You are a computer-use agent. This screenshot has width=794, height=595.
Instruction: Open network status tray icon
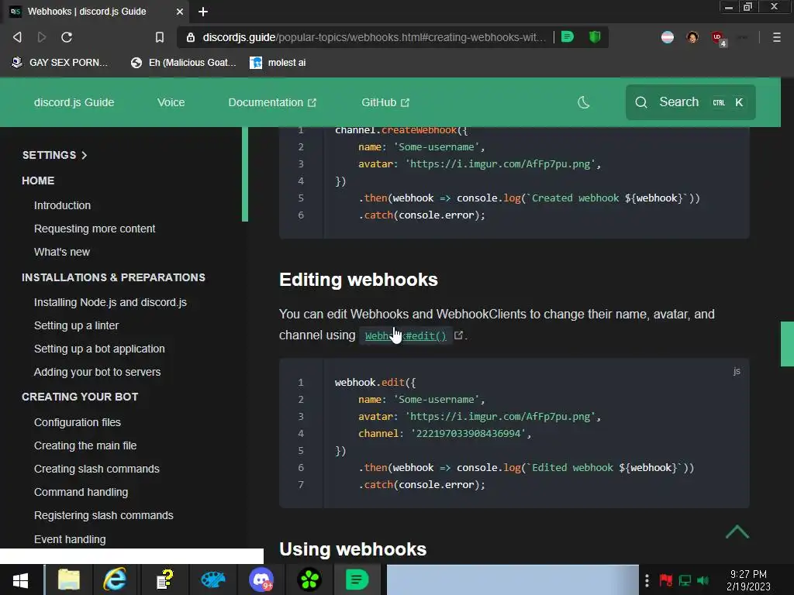[685, 580]
